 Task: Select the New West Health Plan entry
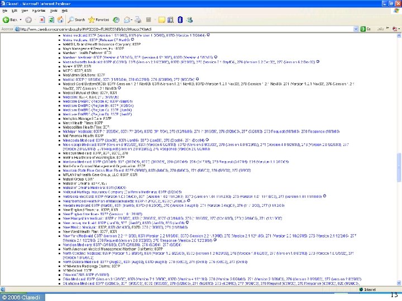pos(90,231)
